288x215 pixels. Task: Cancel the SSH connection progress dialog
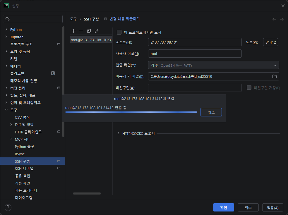click(211, 112)
